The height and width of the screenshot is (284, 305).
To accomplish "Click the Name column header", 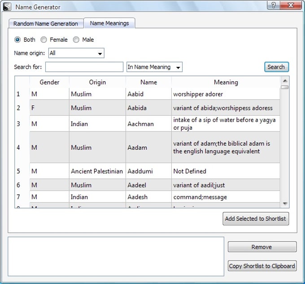I will pos(148,82).
